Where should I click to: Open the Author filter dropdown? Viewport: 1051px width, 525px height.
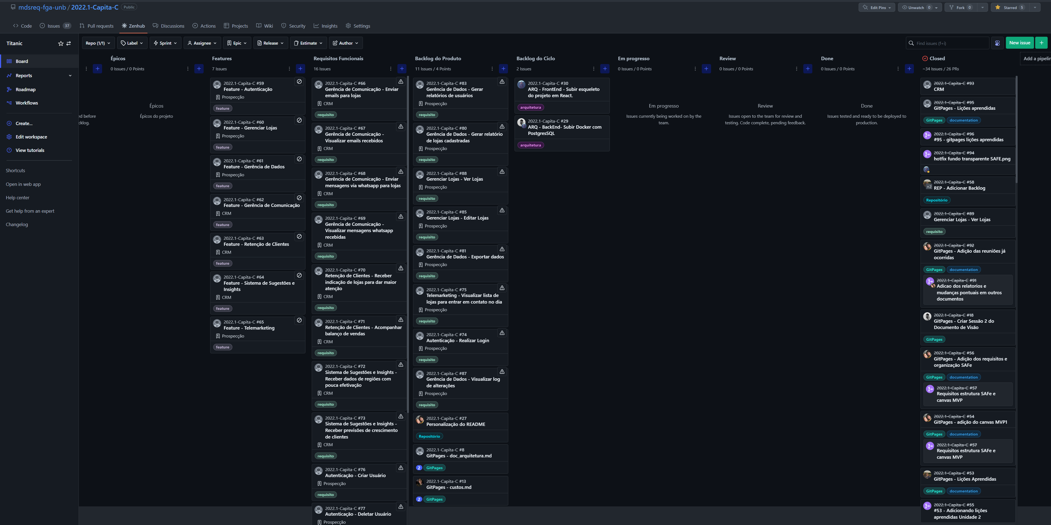point(346,43)
